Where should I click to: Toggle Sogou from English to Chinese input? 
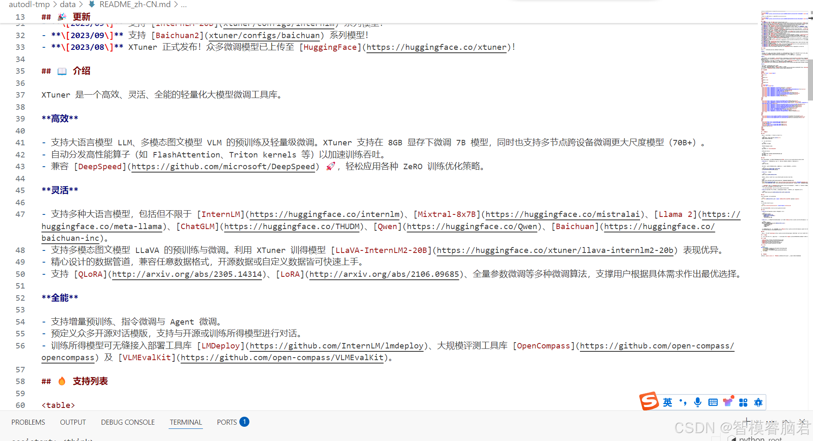click(668, 402)
